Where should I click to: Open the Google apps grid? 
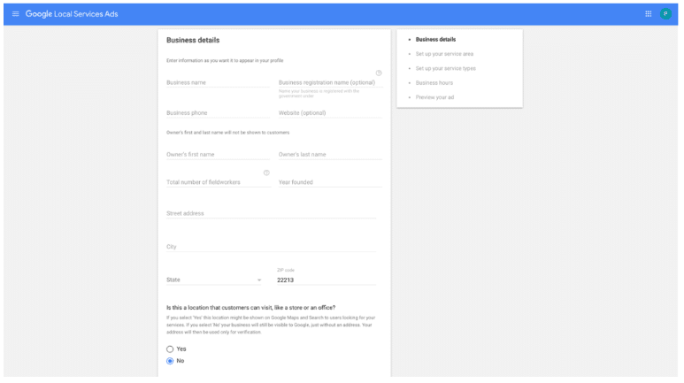(649, 14)
